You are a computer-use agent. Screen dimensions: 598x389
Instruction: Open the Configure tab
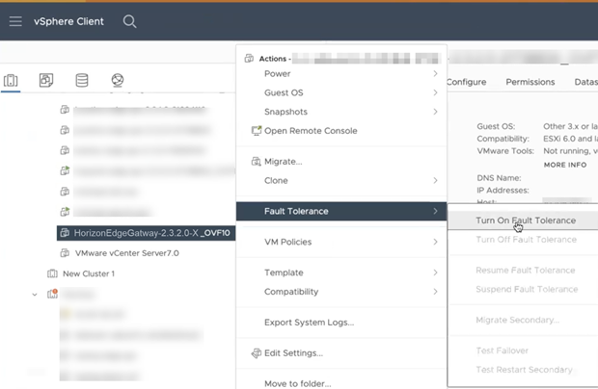[467, 82]
